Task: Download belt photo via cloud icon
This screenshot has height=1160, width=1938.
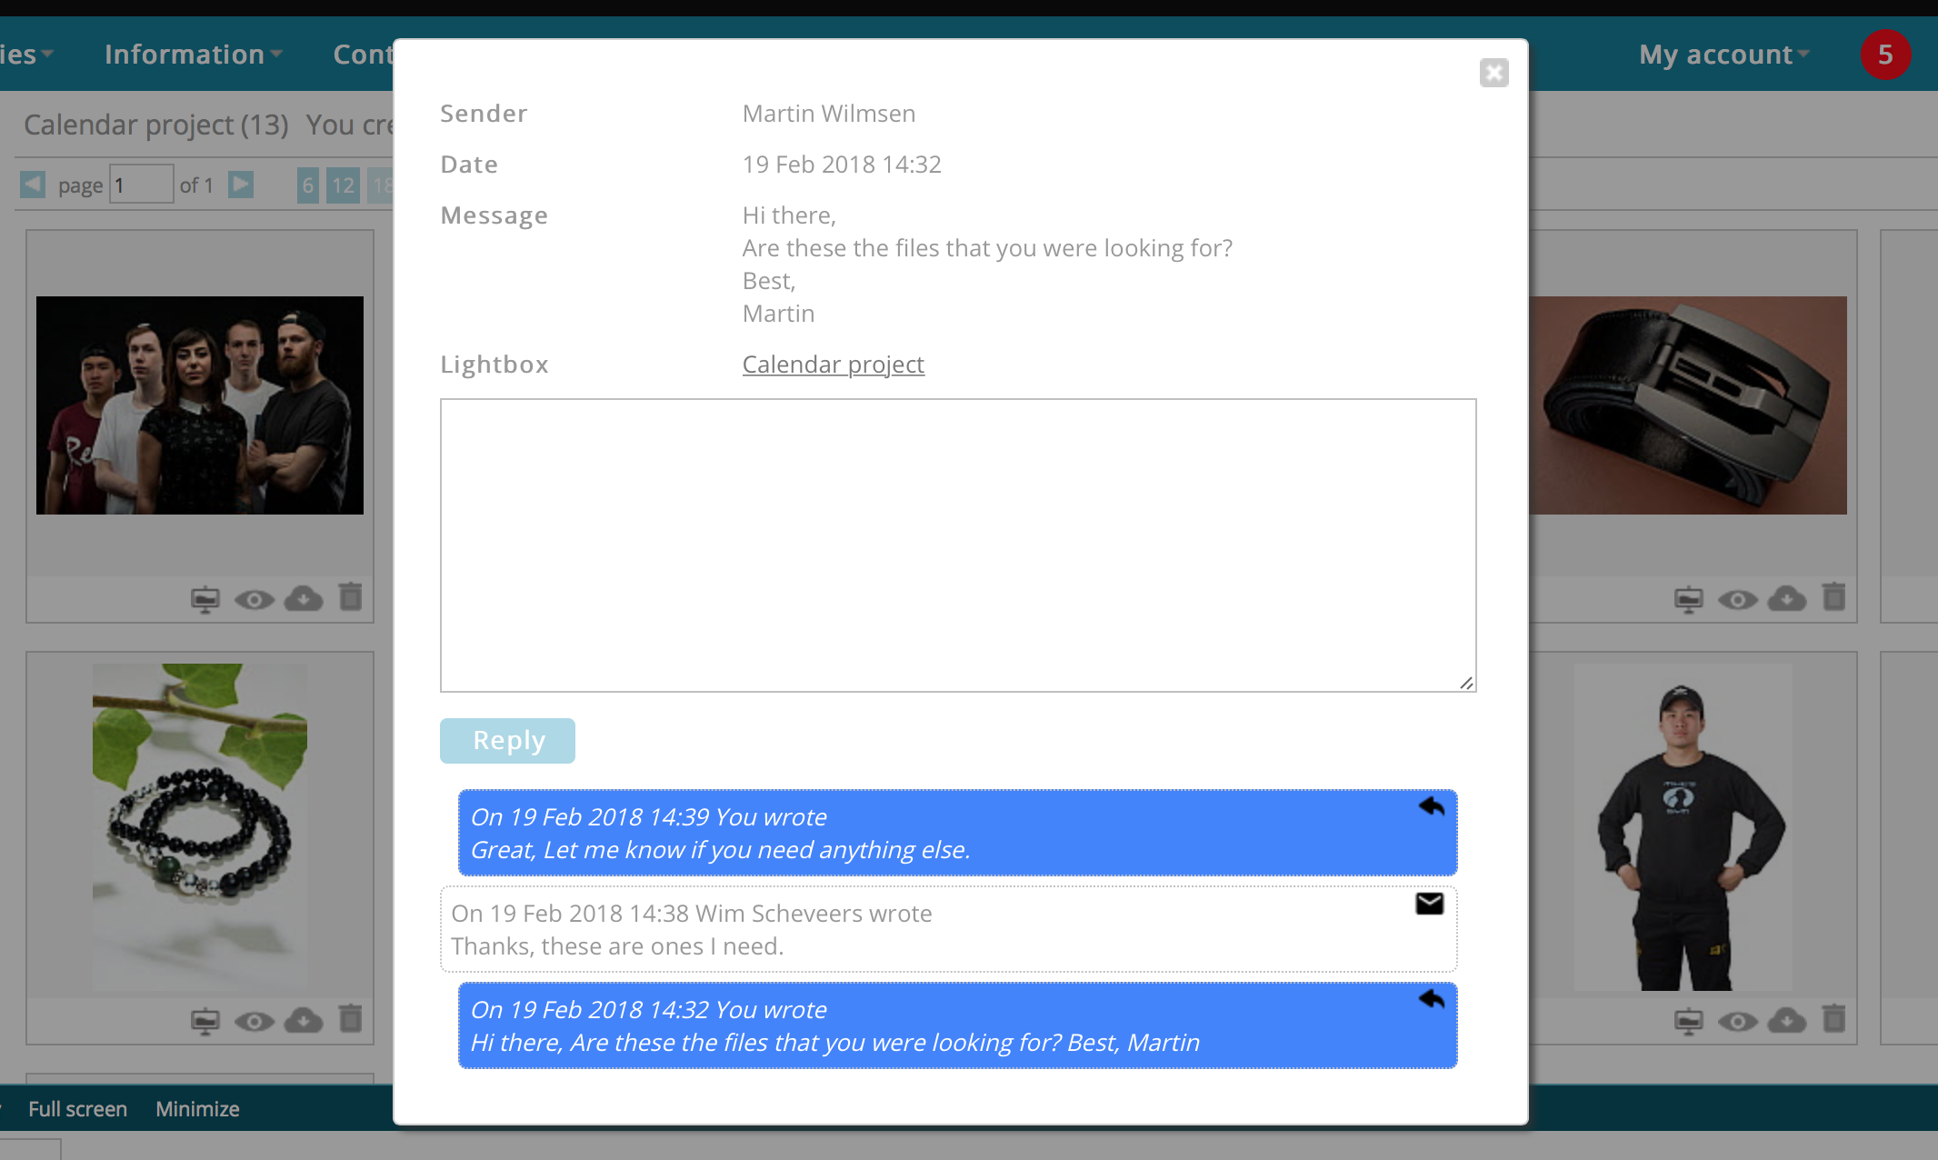Action: coord(1787,599)
